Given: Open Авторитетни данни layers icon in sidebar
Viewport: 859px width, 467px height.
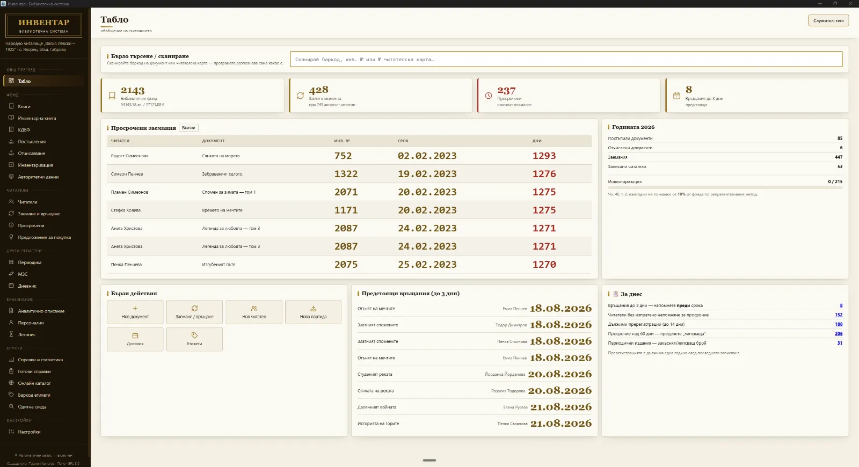Looking at the screenshot, I should (11, 177).
